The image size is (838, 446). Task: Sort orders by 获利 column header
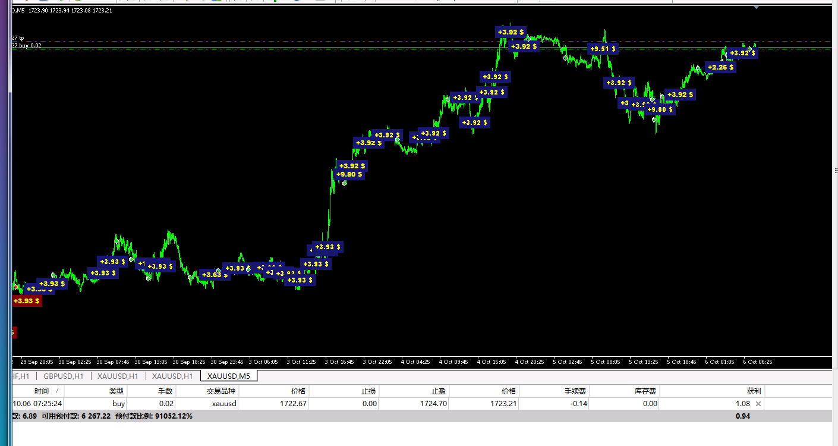711,391
